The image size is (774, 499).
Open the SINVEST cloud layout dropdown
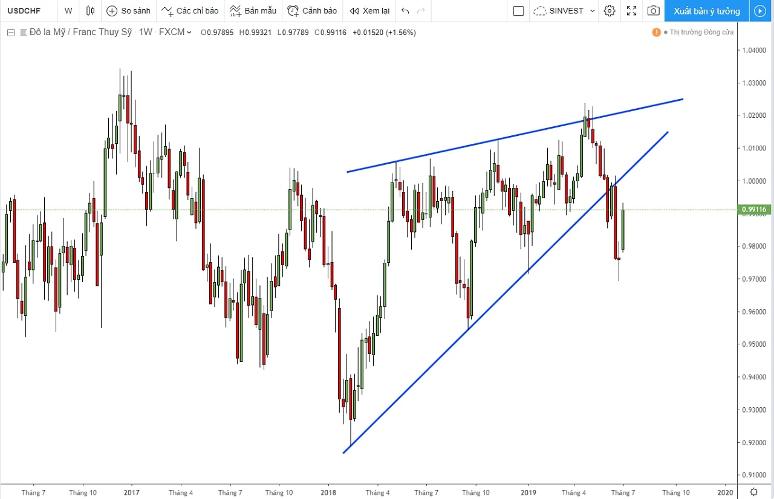(564, 11)
